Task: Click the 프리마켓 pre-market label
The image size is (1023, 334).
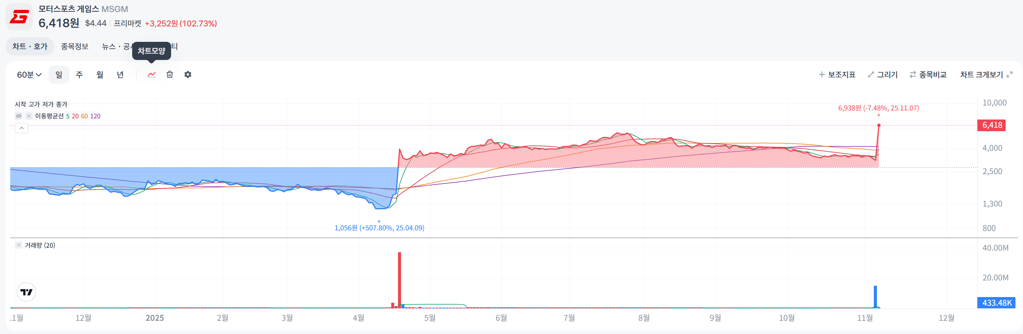Action: point(128,23)
